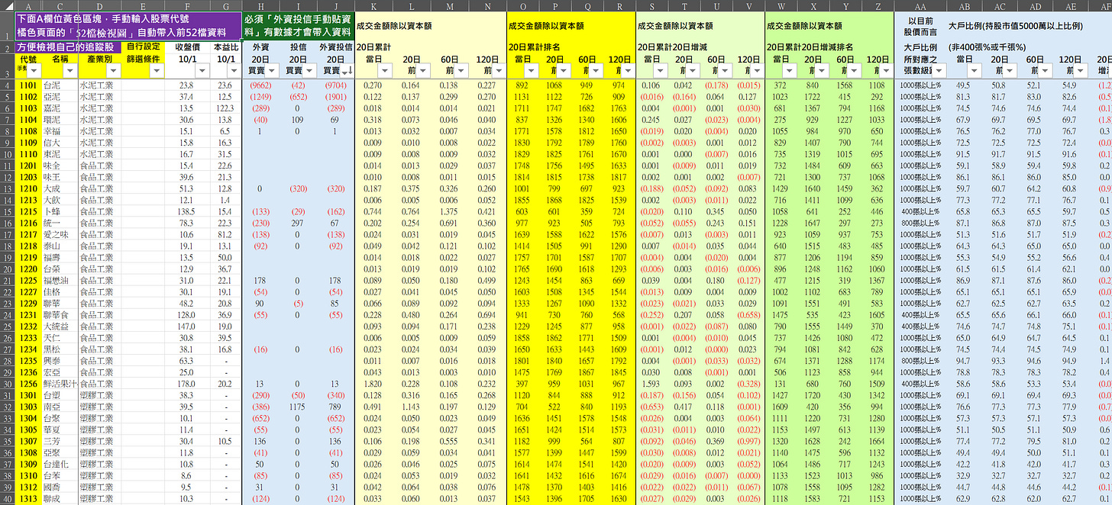Click the 1.375 value in 卜蜂 row
The width and height of the screenshot is (1112, 505).
click(x=448, y=211)
